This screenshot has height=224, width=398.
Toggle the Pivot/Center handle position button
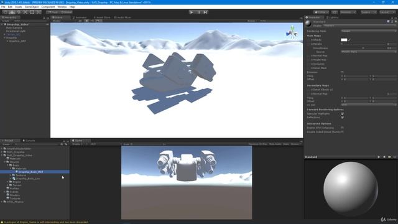(53, 12)
